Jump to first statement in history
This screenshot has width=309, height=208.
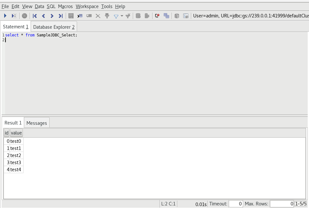coord(35,16)
